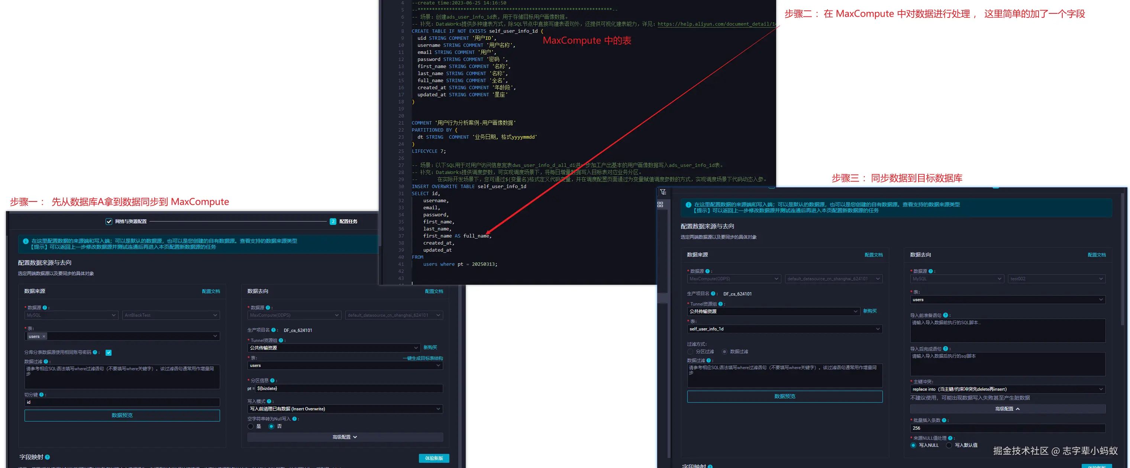Click the filter icon in right panel sidebar
The height and width of the screenshot is (468, 1130).
tap(663, 192)
